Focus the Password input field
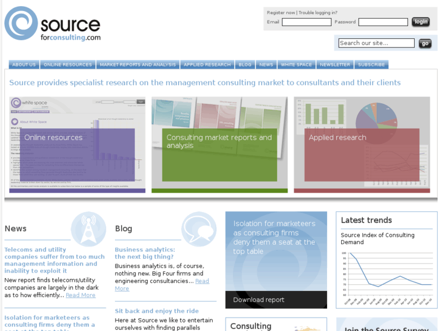Image resolution: width=442 pixels, height=331 pixels. [383, 22]
